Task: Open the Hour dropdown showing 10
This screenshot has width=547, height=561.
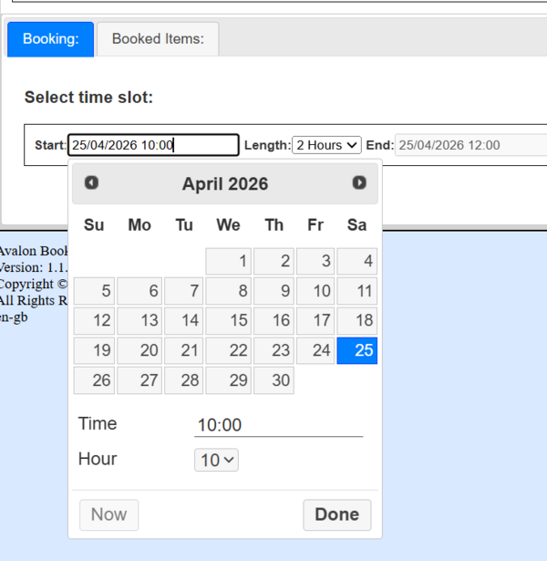Action: click(216, 461)
